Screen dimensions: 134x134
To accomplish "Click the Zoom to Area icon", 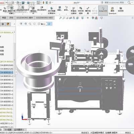I will click(64, 18).
